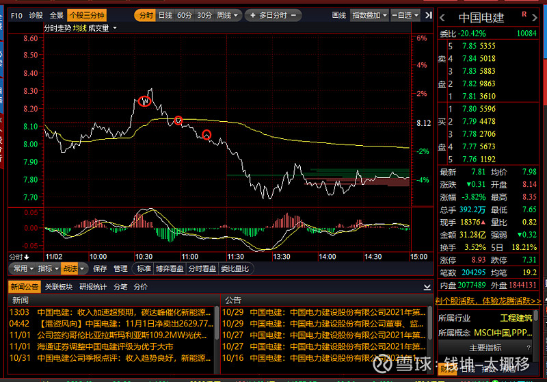This screenshot has height=382, width=547.
Task: Select the 分时看盘 view mode
Action: (x=202, y=268)
